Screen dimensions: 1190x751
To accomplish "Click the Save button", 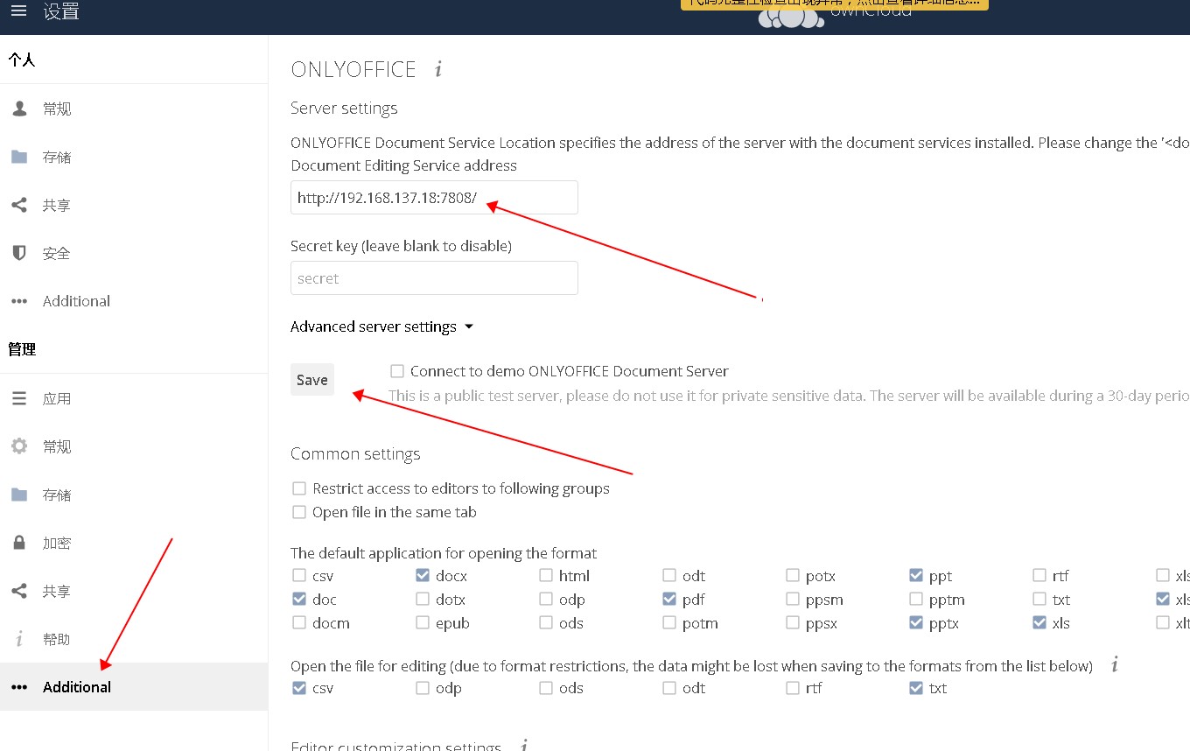I will (312, 379).
